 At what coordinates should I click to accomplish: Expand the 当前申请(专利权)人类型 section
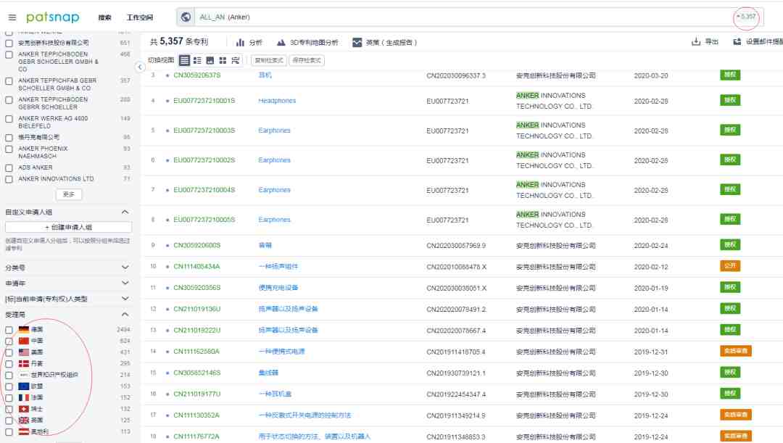(x=125, y=299)
